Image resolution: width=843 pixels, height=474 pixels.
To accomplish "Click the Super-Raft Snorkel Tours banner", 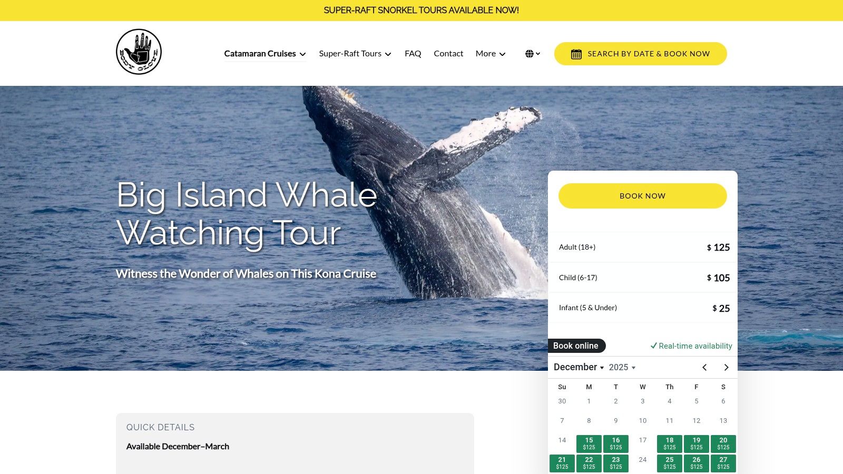I will 421,11.
